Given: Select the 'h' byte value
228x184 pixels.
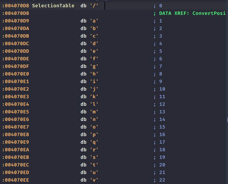Looking at the screenshot, I should [x=94, y=74].
